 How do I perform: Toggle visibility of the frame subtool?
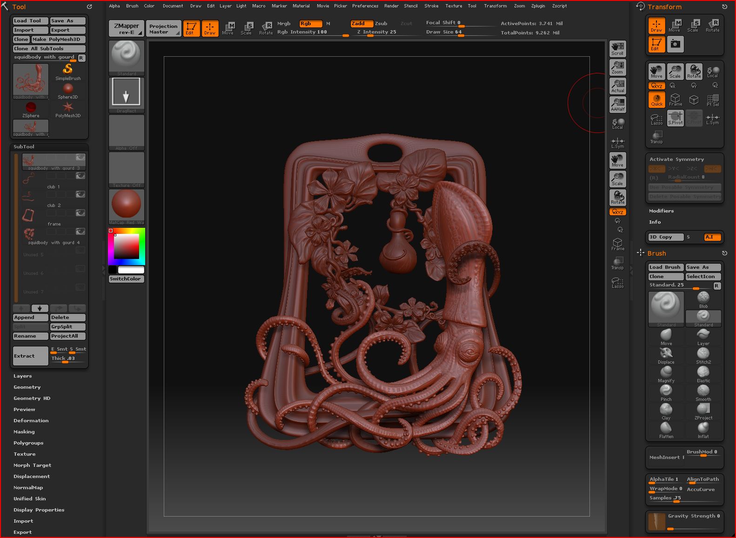pos(80,213)
